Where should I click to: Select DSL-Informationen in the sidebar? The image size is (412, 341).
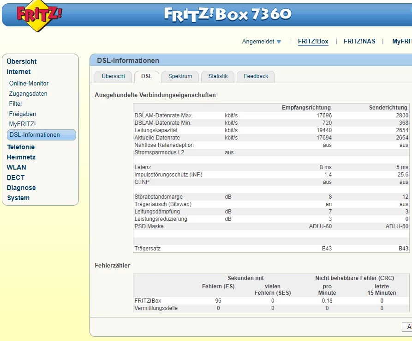click(x=41, y=135)
